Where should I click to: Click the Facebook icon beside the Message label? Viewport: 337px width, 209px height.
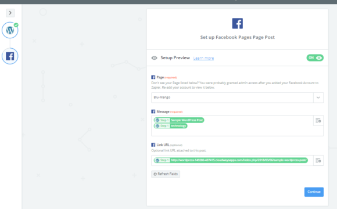153,111
